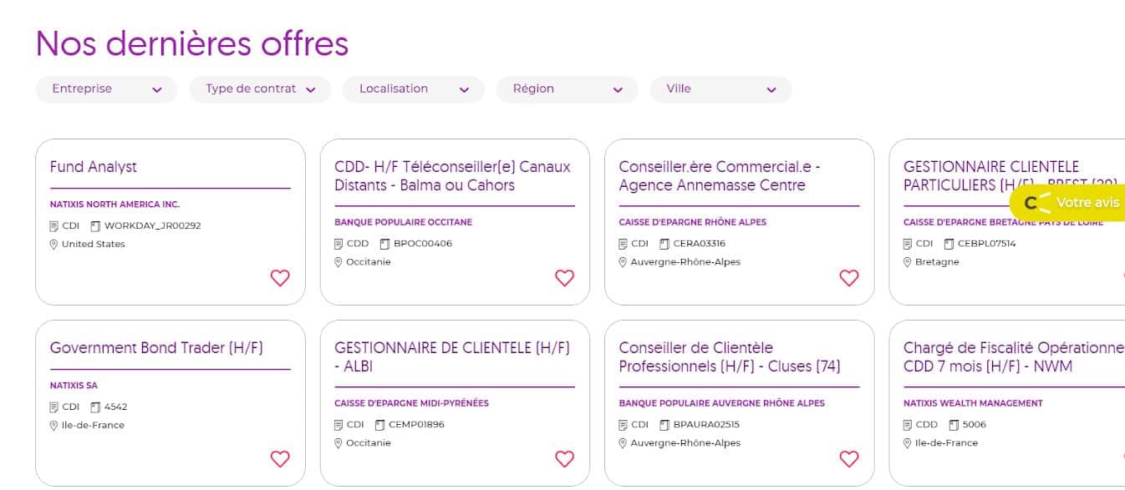Favorite the Government Bond Trader offer heart
This screenshot has width=1125, height=490.
(x=280, y=458)
